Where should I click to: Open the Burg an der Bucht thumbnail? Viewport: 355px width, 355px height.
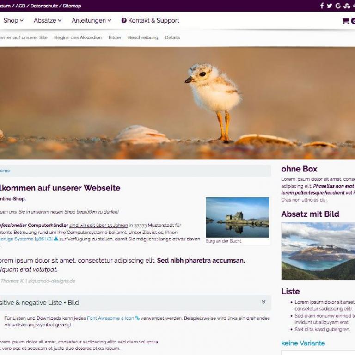(x=237, y=217)
